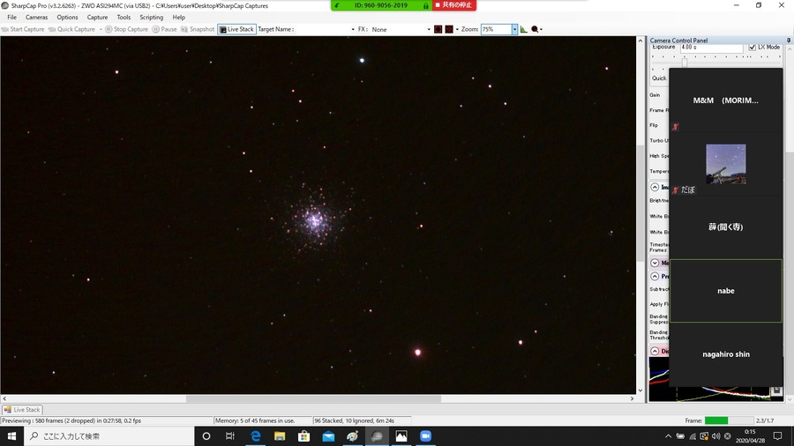Image resolution: width=794 pixels, height=446 pixels.
Task: Open the Options menu
Action: [67, 18]
